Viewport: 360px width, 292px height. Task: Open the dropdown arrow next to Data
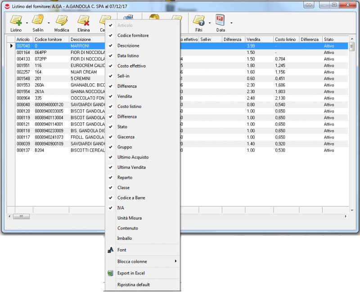[231, 22]
